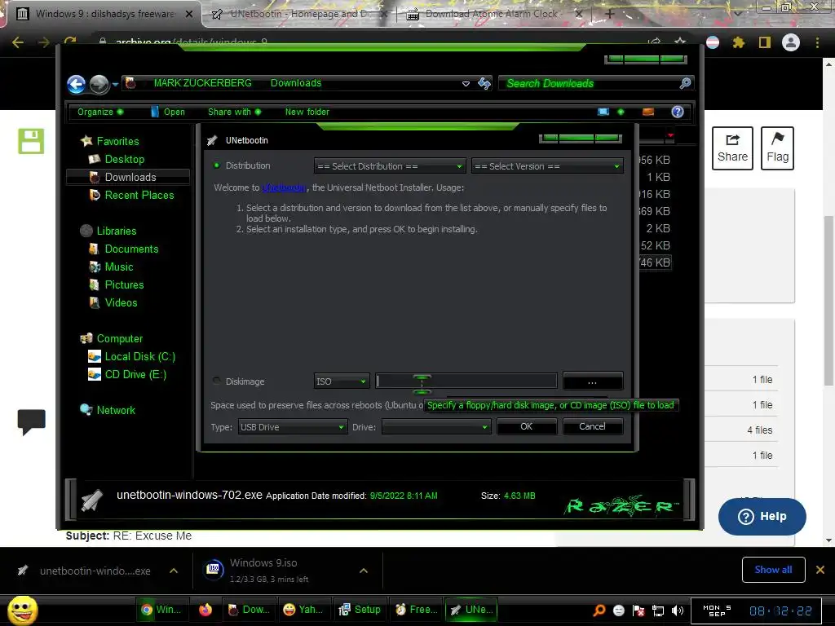Open Firefox from the taskbar
The width and height of the screenshot is (835, 626).
pos(205,610)
